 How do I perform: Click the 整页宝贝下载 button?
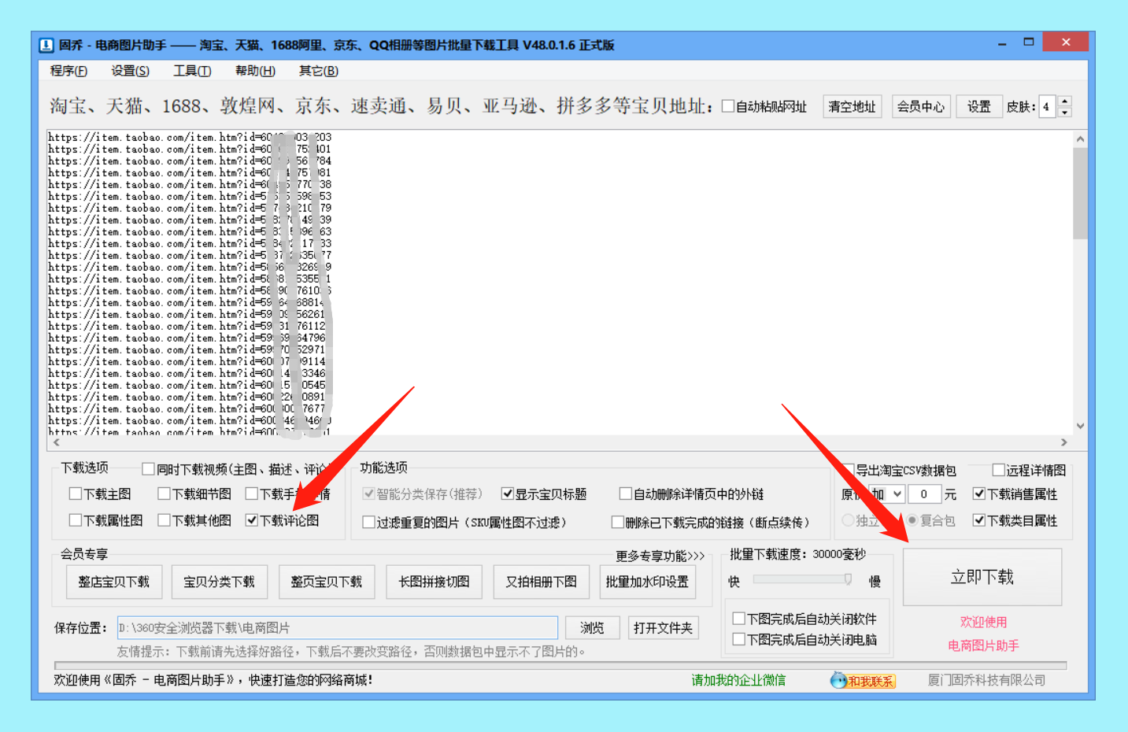click(327, 582)
